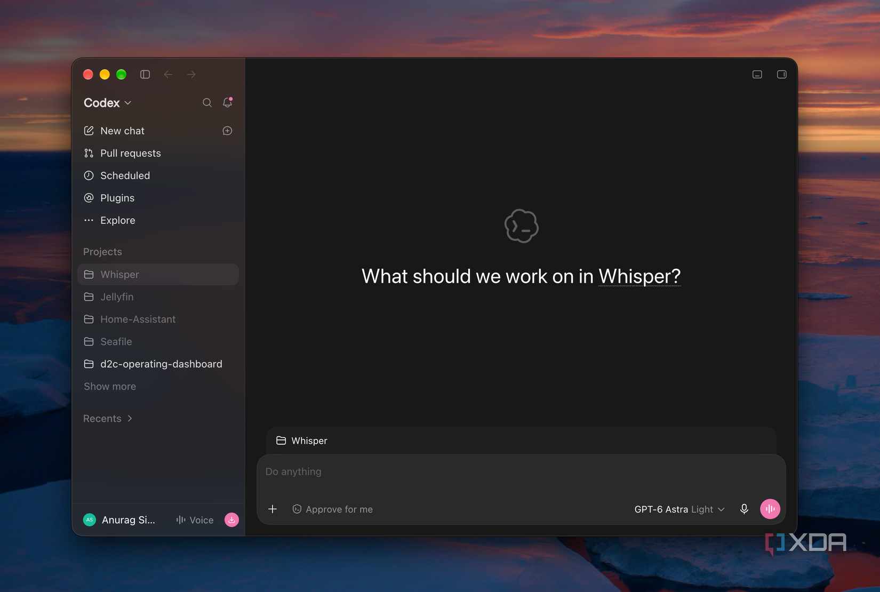Click Approve for me option
Viewport: 880px width, 592px height.
click(333, 509)
